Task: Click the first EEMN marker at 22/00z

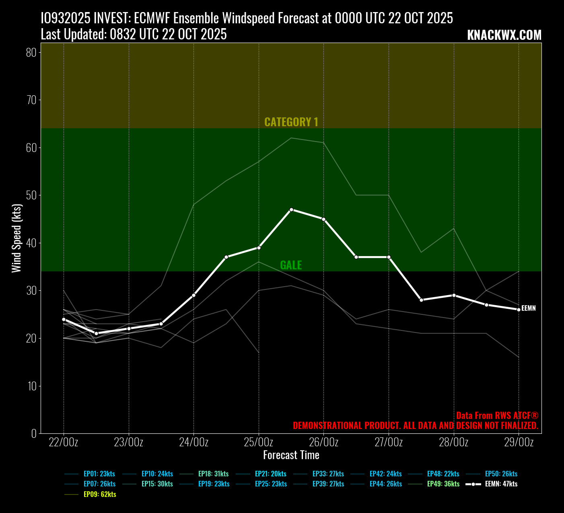Action: 64,319
